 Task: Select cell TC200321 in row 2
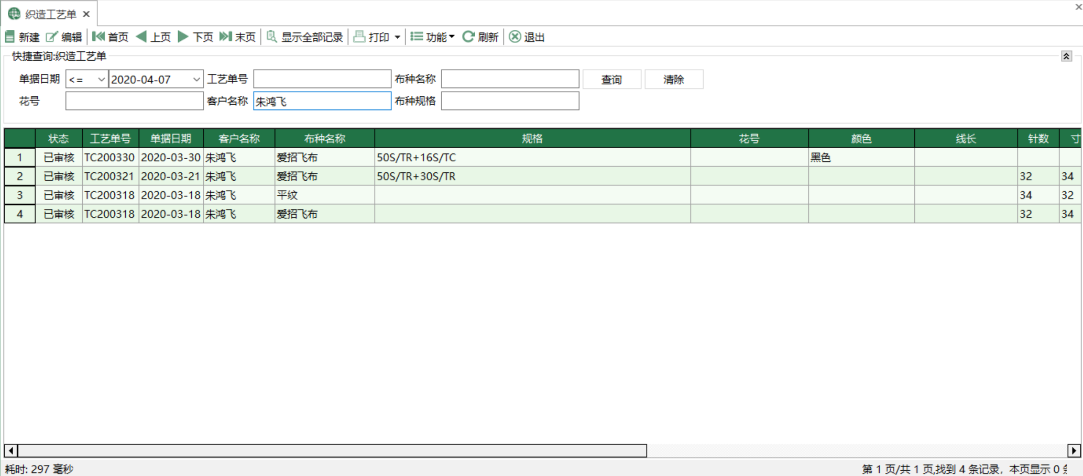pyautogui.click(x=111, y=176)
